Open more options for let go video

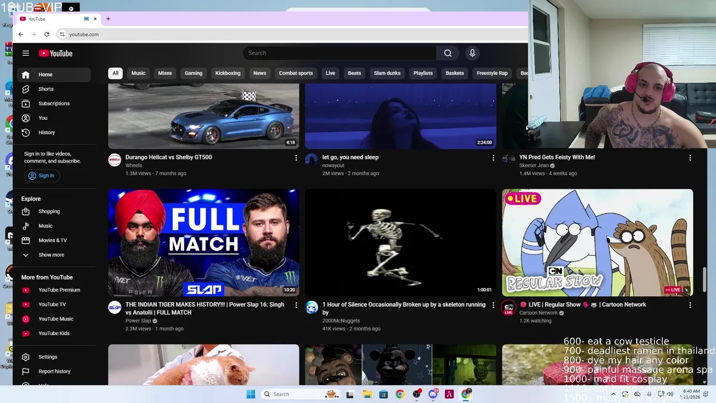(x=493, y=158)
